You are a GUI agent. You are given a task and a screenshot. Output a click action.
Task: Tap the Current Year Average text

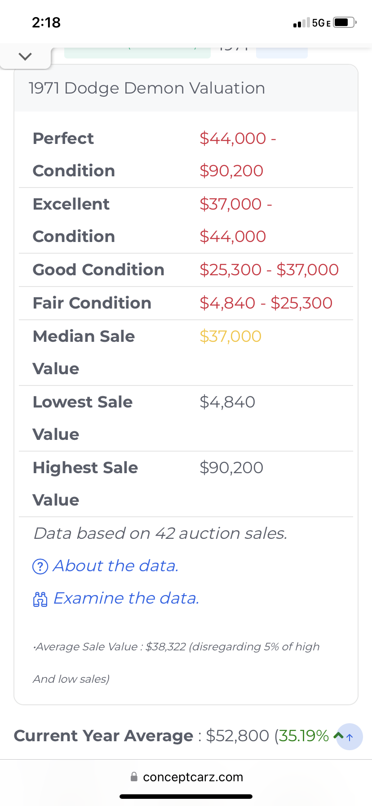click(x=103, y=736)
